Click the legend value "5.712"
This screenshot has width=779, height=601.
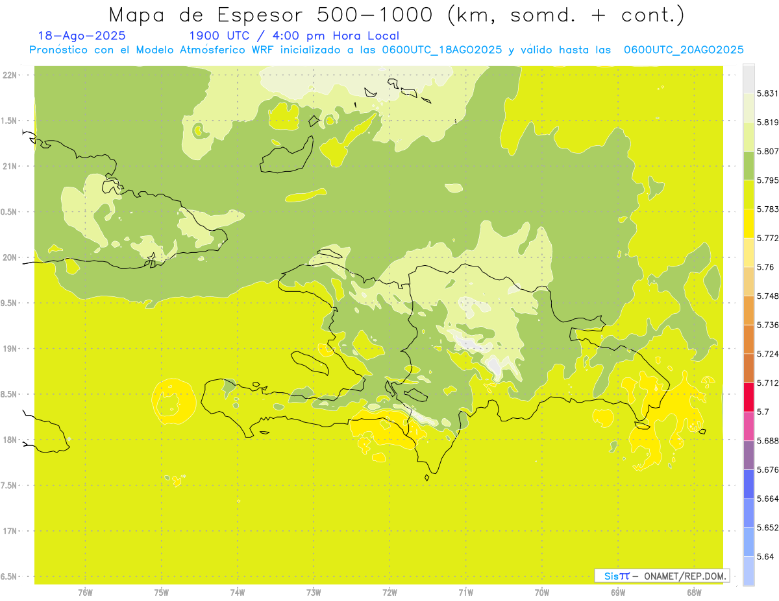767,383
